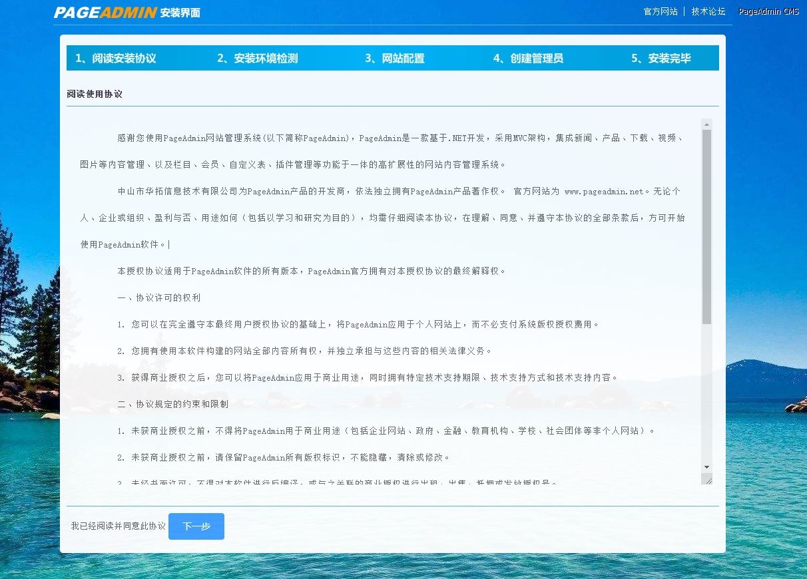The height and width of the screenshot is (579, 807).
Task: Click the line starting 感谢您使用PageAdmin
Action: click(401, 138)
